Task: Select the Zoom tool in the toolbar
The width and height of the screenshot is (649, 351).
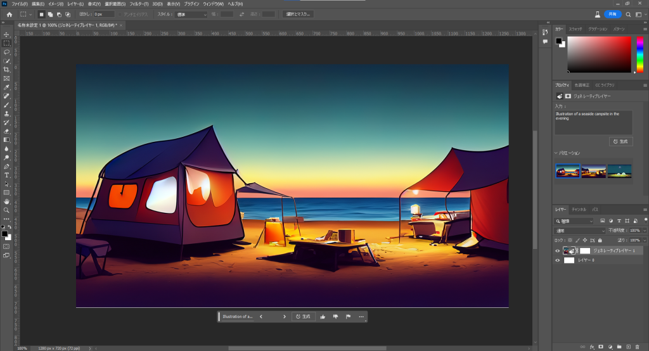Action: coord(6,210)
